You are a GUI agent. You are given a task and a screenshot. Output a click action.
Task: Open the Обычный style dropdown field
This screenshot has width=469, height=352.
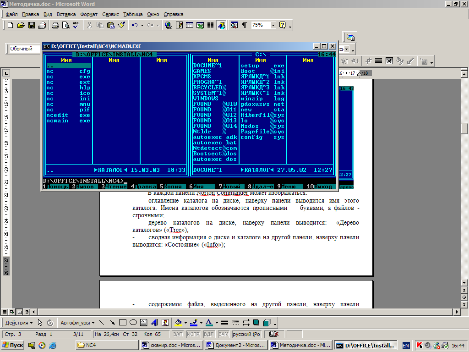click(25, 49)
